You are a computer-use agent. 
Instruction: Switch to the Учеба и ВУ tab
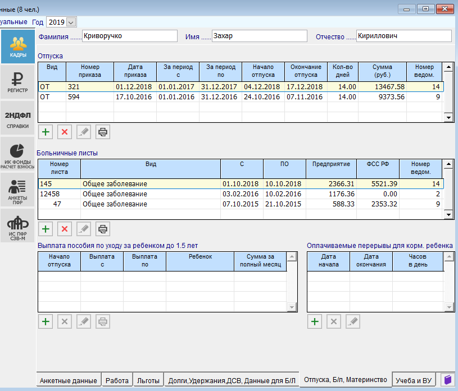[x=414, y=380]
